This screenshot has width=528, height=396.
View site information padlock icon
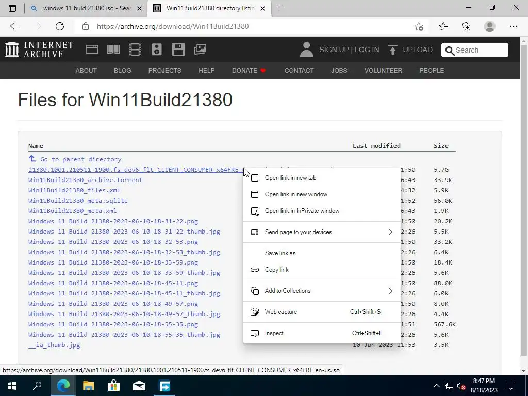[86, 26]
